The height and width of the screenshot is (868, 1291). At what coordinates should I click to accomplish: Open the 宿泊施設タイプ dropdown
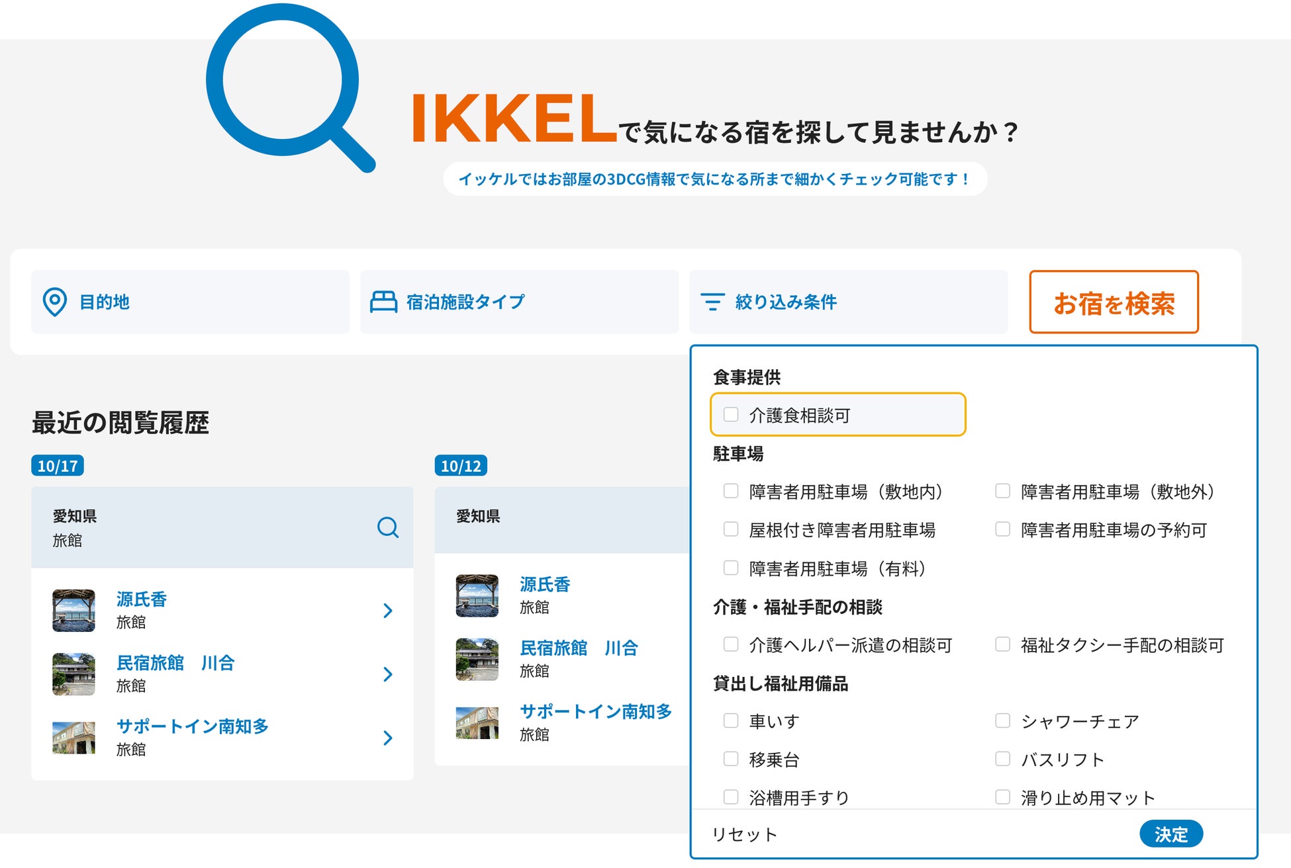(x=519, y=302)
